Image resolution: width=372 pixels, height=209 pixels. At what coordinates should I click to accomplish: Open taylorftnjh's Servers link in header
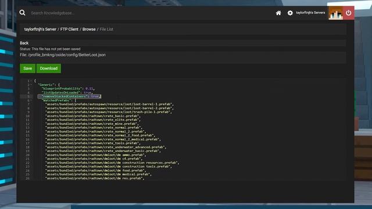pyautogui.click(x=310, y=13)
